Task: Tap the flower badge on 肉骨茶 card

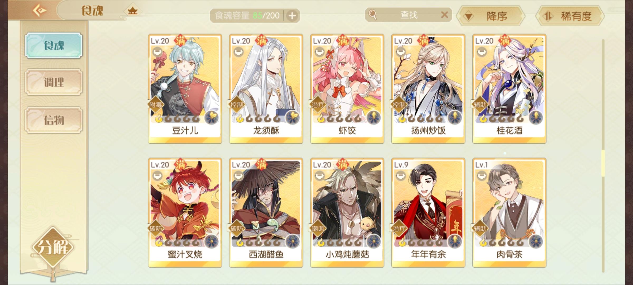Action: (x=536, y=241)
